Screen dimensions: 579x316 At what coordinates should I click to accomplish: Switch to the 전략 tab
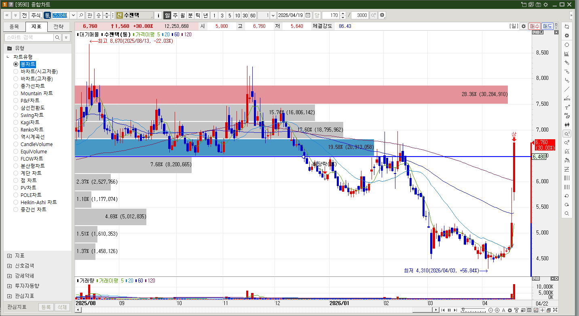pyautogui.click(x=58, y=27)
